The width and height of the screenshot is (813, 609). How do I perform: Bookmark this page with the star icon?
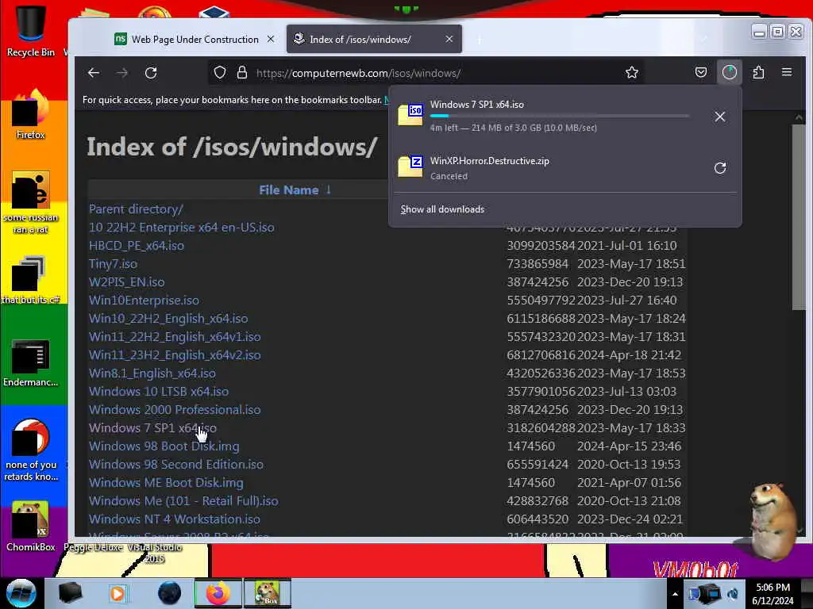pyautogui.click(x=631, y=73)
